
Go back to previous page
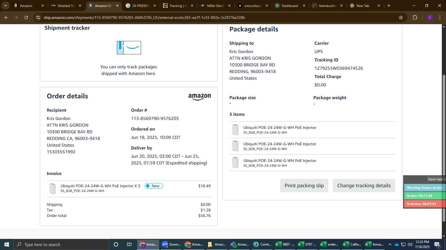(6, 17)
